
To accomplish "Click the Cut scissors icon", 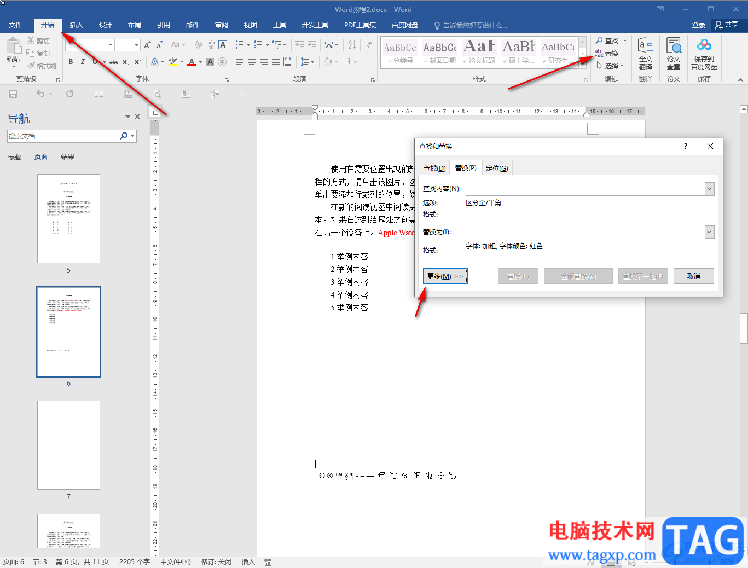I will coord(31,40).
